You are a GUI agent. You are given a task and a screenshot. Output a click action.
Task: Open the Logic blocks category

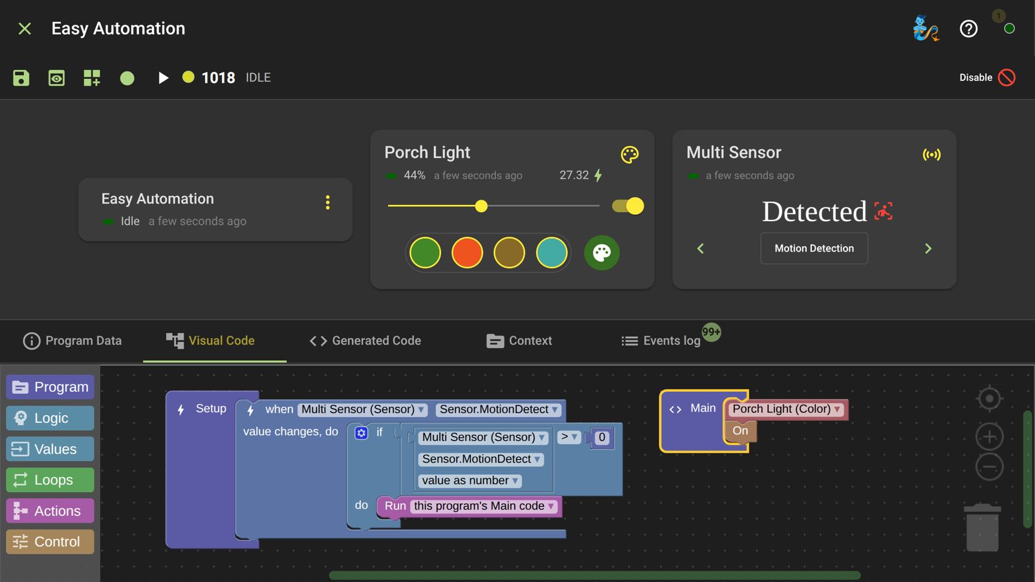click(x=50, y=418)
